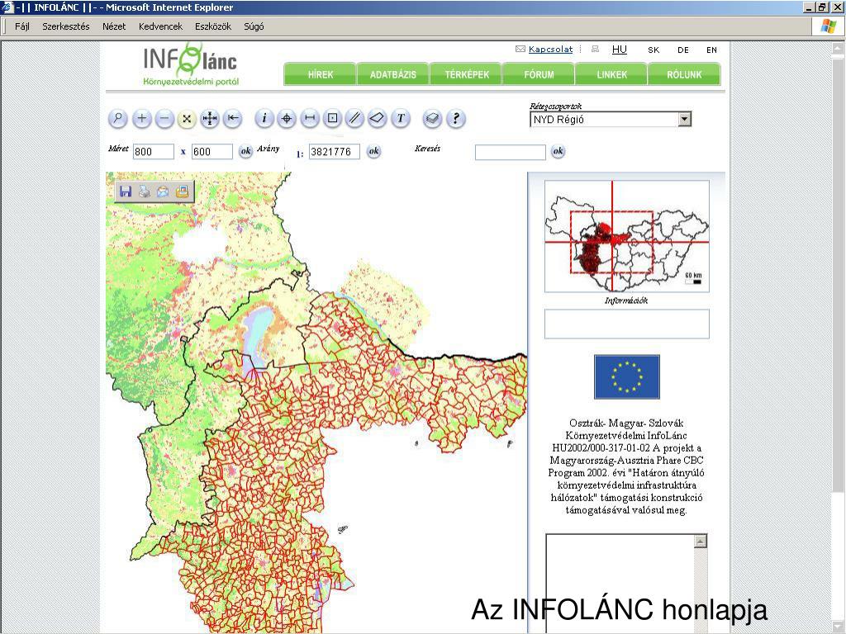Open the Fájl menu

(x=22, y=26)
